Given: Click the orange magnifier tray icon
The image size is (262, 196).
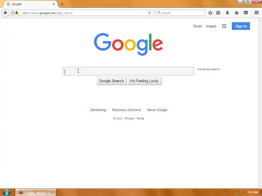Looking at the screenshot, I should 243,192.
